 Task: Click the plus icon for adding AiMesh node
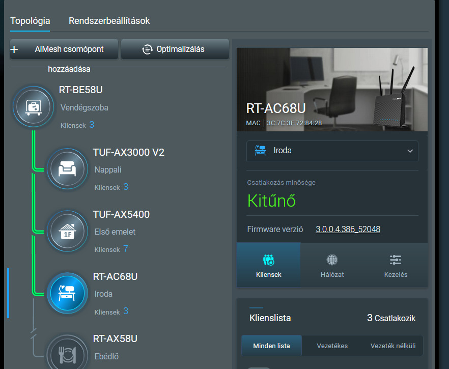[x=14, y=49]
